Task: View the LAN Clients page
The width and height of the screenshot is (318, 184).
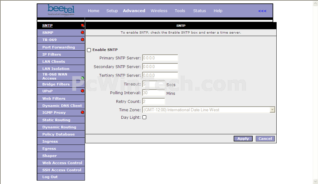Action: pyautogui.click(x=54, y=62)
